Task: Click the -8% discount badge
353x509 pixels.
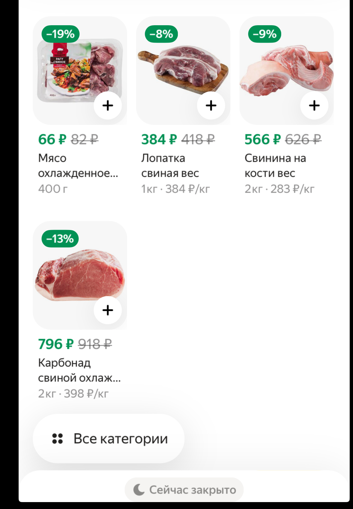Action: click(161, 34)
